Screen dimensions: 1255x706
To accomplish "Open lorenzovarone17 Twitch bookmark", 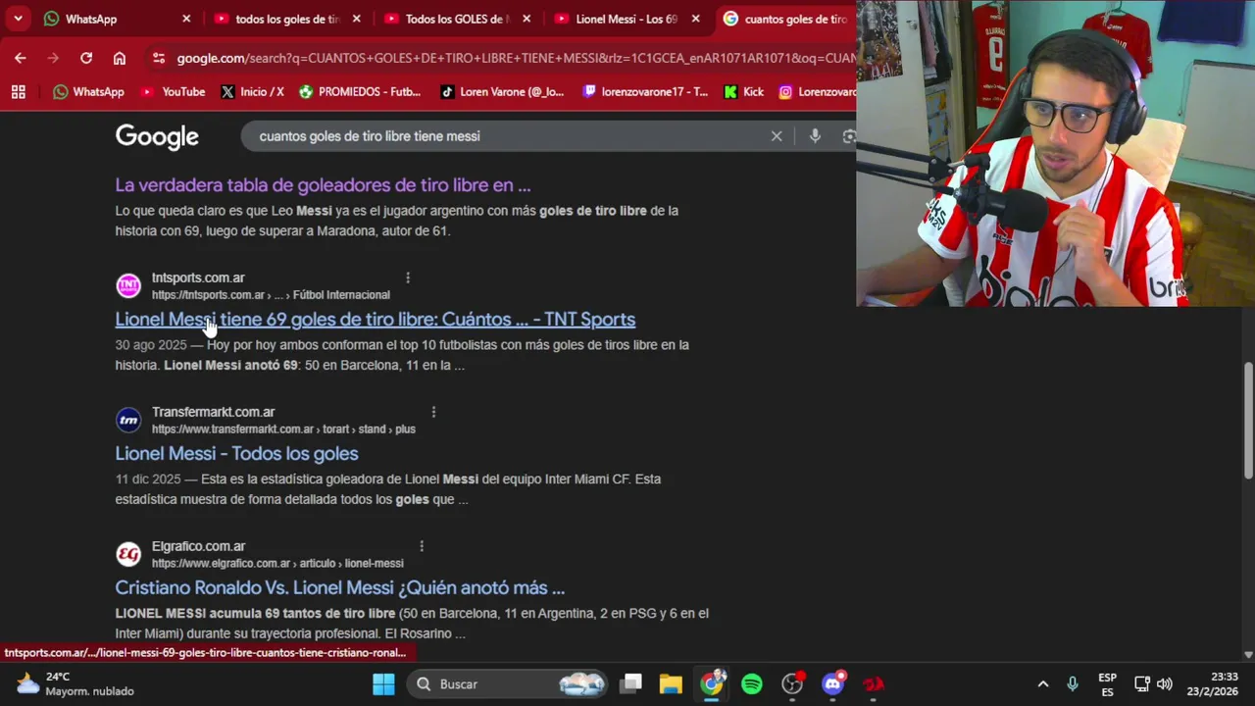I will pyautogui.click(x=645, y=91).
